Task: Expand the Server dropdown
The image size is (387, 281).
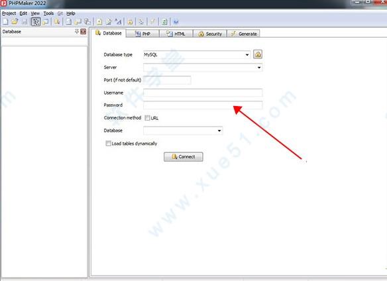Action: click(x=259, y=68)
